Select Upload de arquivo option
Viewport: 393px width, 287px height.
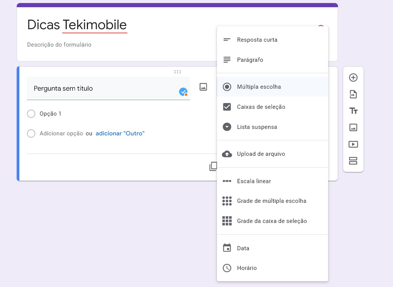pyautogui.click(x=272, y=154)
